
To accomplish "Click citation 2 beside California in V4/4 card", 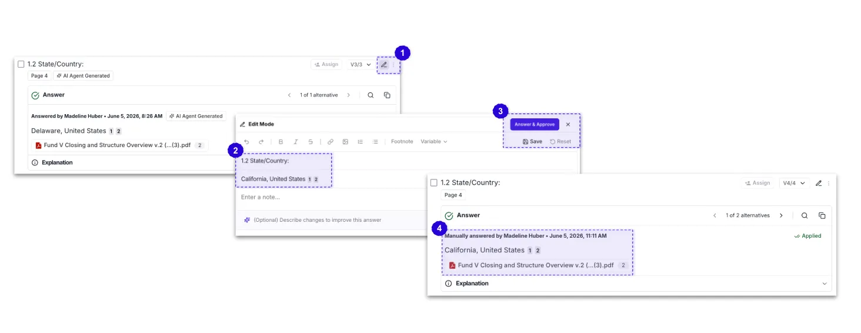I will (x=538, y=251).
